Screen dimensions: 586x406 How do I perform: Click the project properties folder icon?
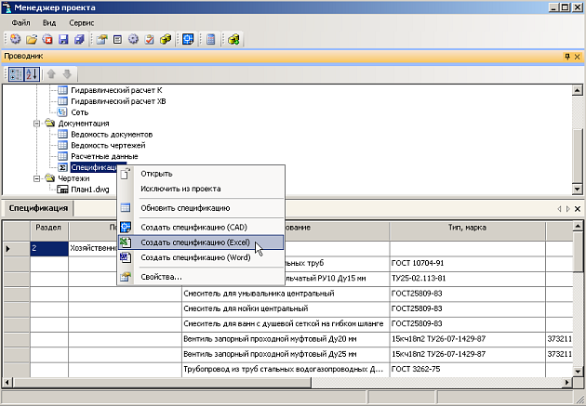pyautogui.click(x=101, y=39)
